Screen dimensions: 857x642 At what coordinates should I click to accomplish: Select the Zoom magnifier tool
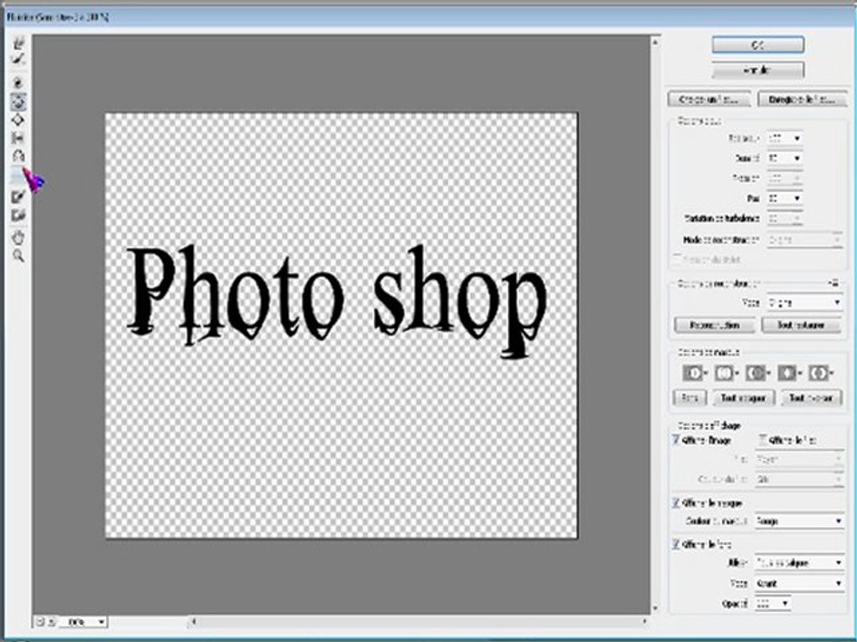point(19,256)
